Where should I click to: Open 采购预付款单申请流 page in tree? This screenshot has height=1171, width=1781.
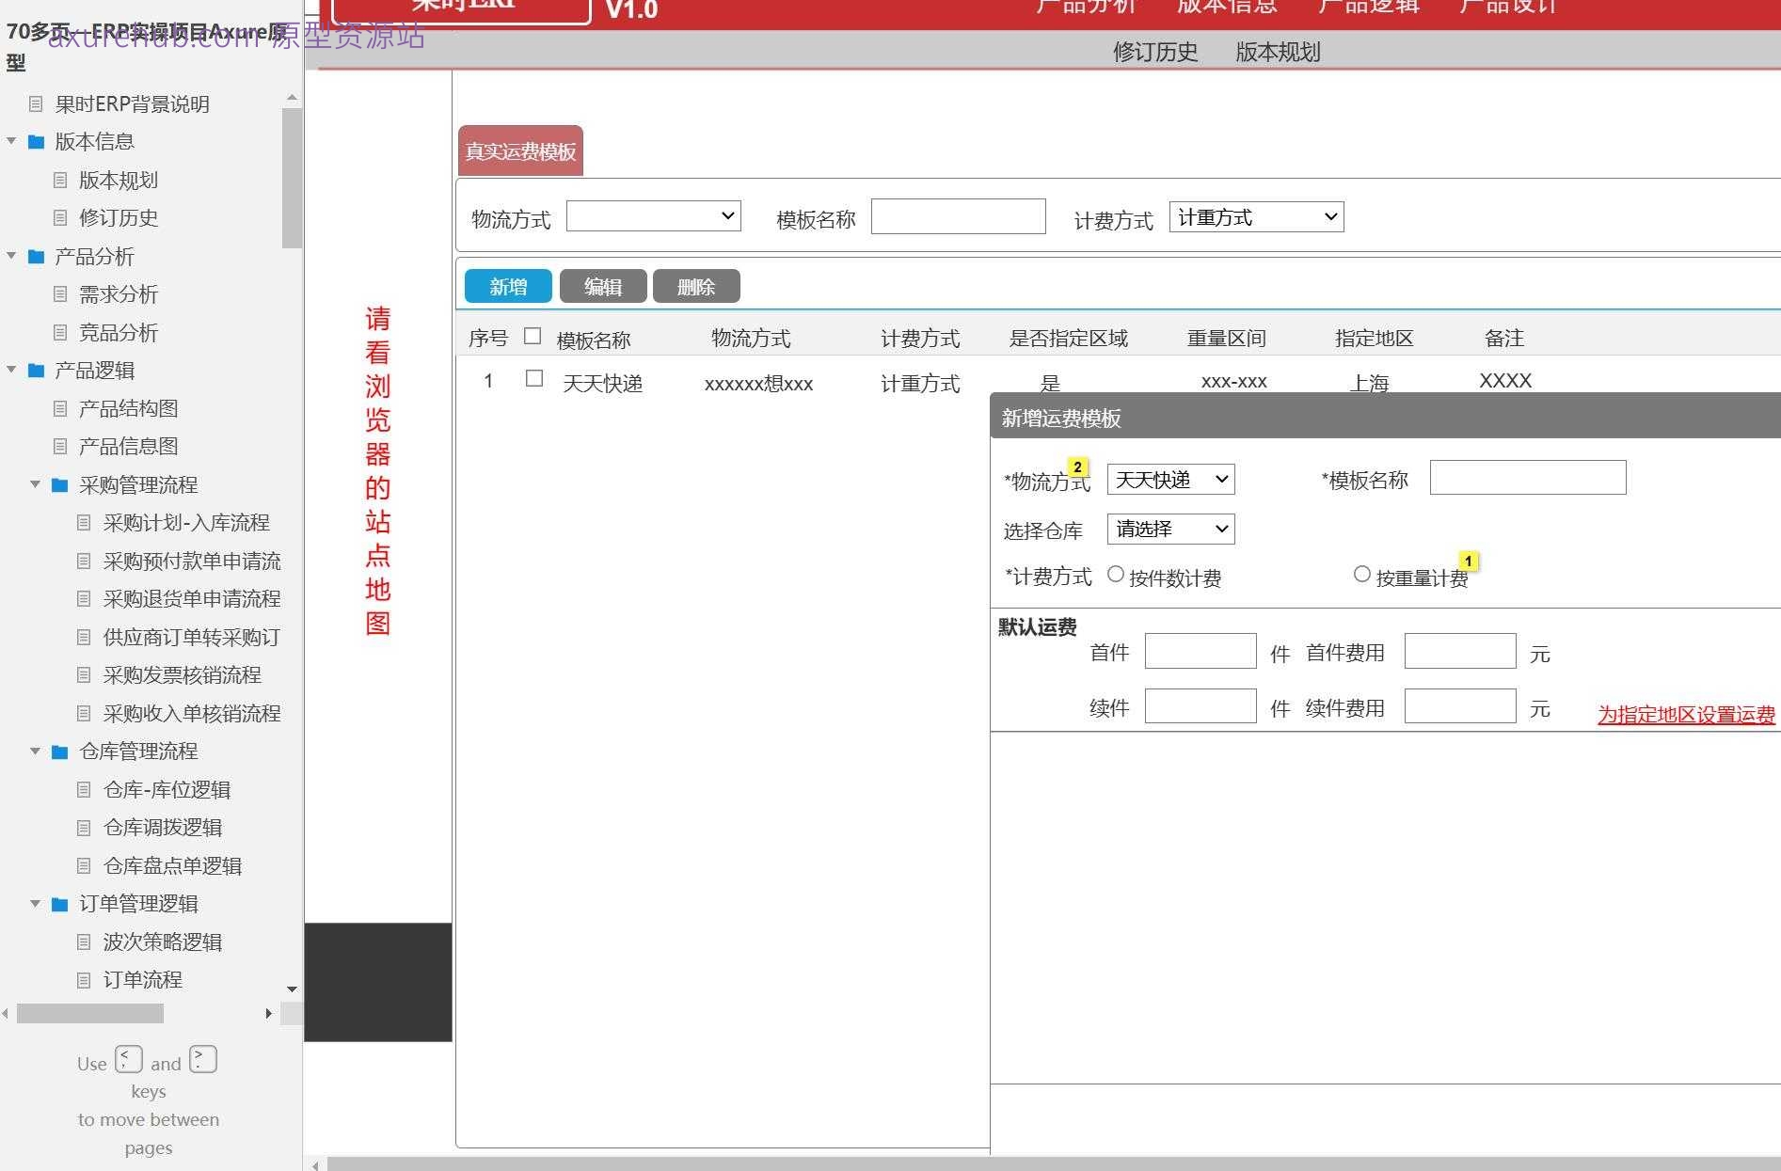191,562
